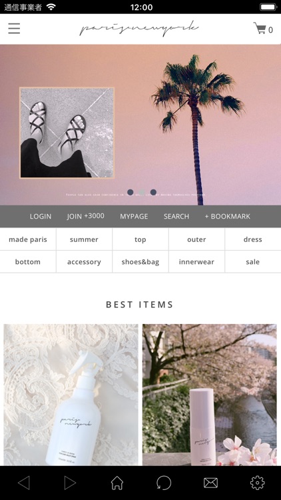Select the middle carousel dot
The height and width of the screenshot is (500, 281).
click(142, 192)
